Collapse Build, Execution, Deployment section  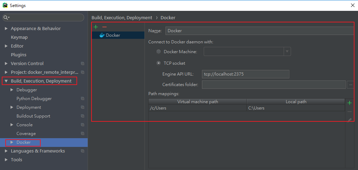pos(6,81)
